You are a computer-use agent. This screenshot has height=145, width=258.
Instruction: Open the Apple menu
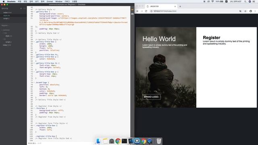pyautogui.click(x=4, y=2)
